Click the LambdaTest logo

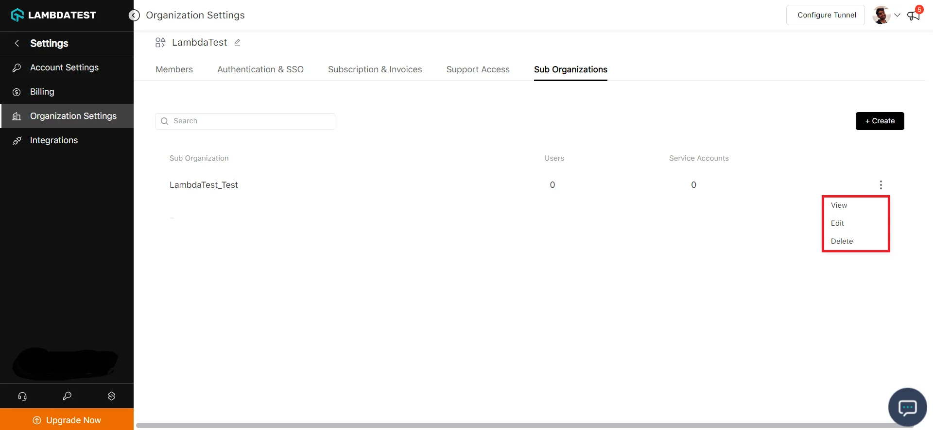(x=53, y=15)
